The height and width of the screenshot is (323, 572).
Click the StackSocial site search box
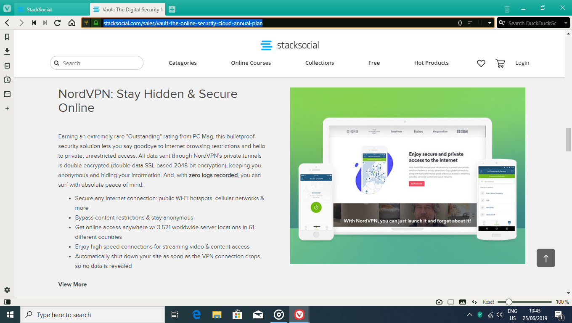point(97,63)
